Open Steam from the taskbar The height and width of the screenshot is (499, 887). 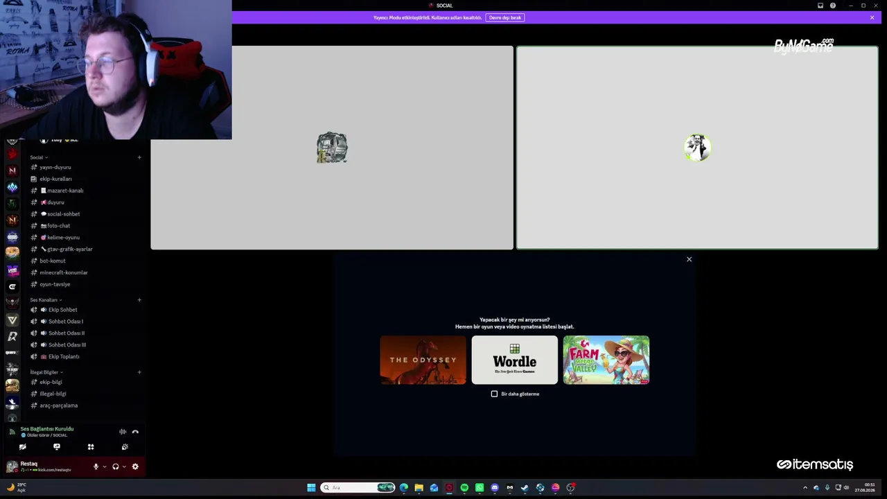pyautogui.click(x=525, y=487)
